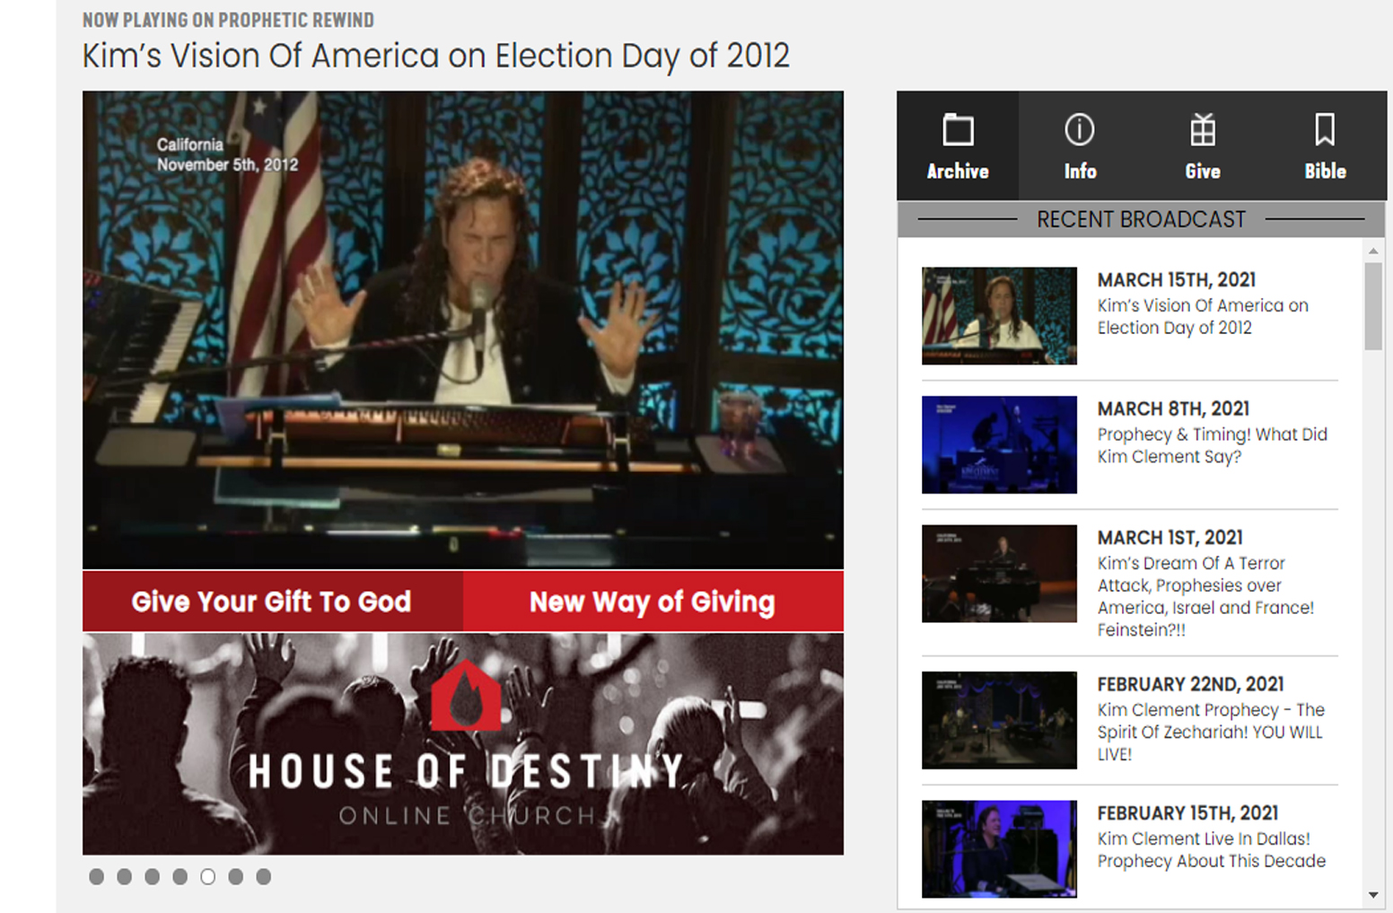Click the House of Destiny flame logo
The width and height of the screenshot is (1393, 913).
click(x=466, y=695)
